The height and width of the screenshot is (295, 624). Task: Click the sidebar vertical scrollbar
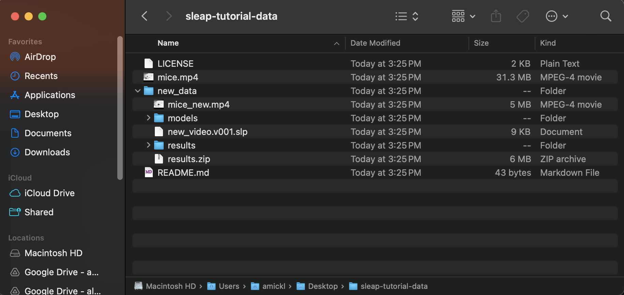120,108
